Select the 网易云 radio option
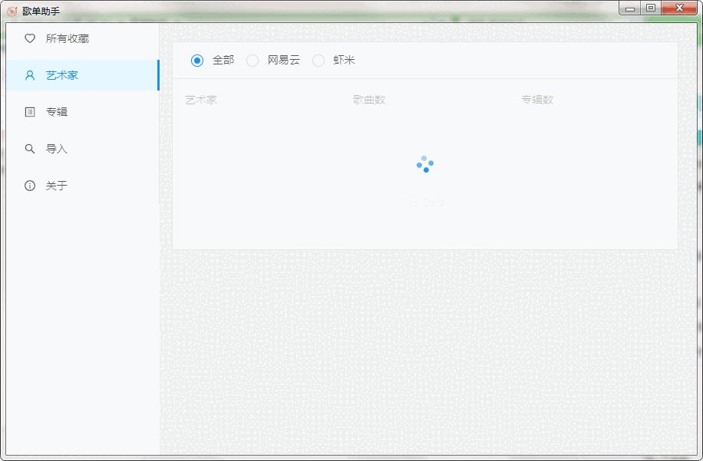The width and height of the screenshot is (703, 461). pyautogui.click(x=252, y=61)
